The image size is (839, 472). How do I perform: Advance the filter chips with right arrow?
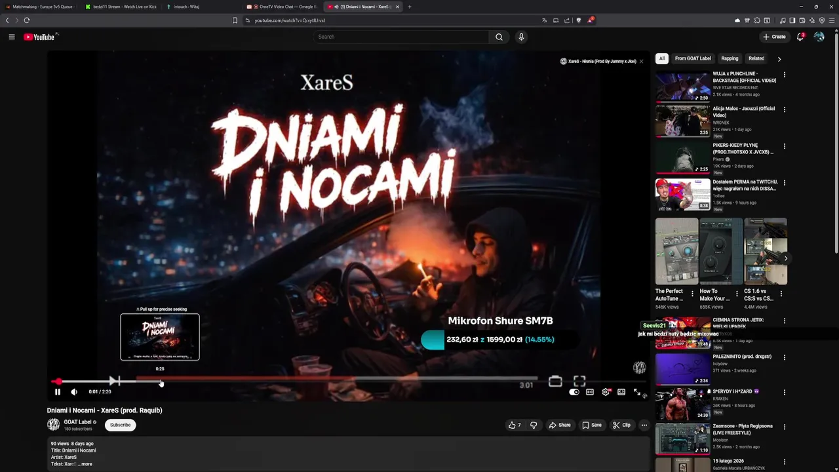click(779, 59)
